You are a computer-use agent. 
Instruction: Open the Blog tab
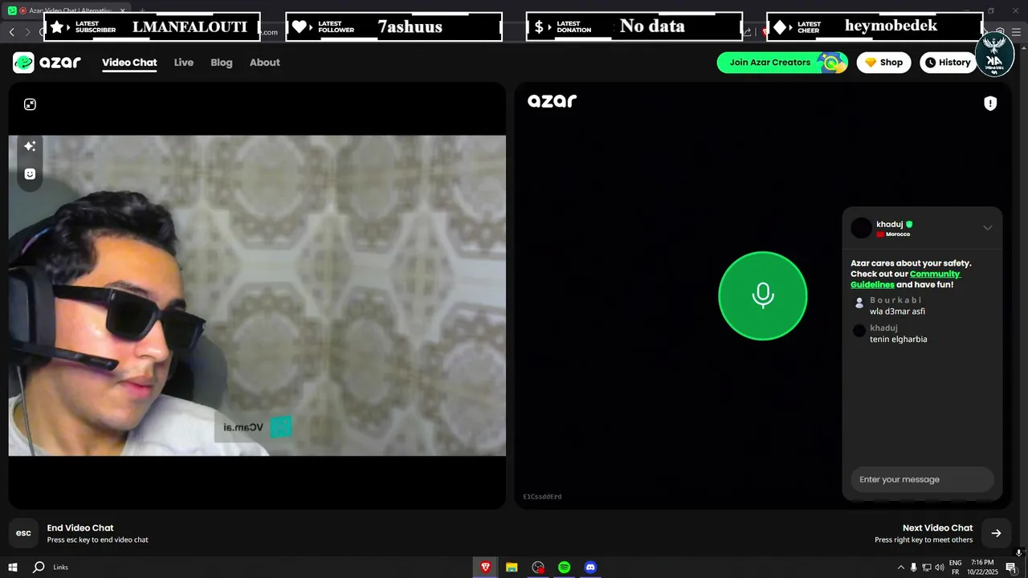tap(222, 63)
